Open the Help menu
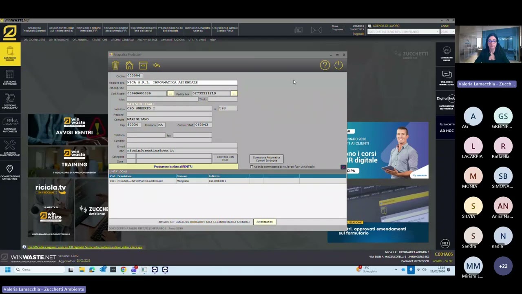This screenshot has height=294, width=522. (x=213, y=40)
